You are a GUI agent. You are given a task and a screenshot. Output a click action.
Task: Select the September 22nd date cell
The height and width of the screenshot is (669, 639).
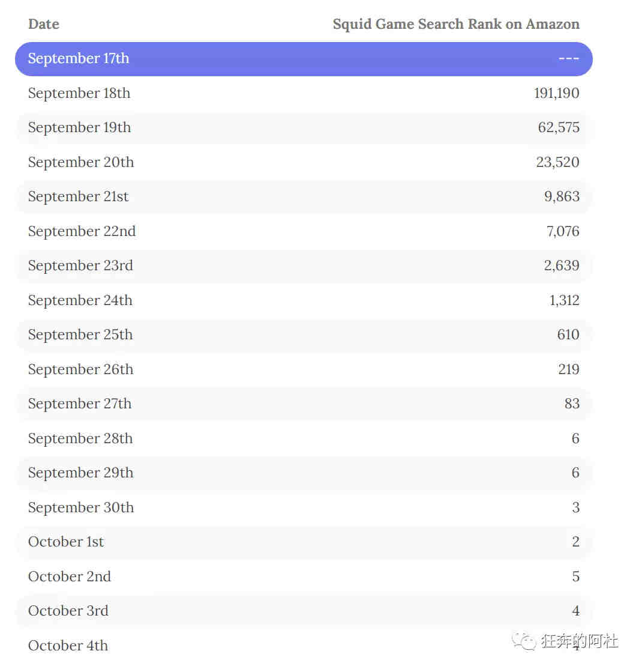[82, 231]
